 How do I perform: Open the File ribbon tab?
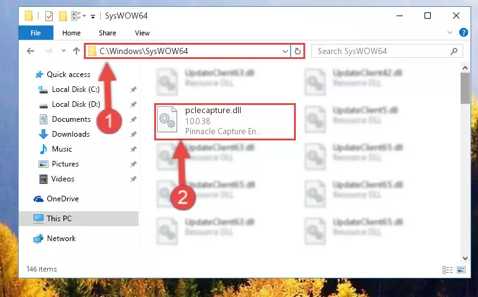click(x=35, y=33)
